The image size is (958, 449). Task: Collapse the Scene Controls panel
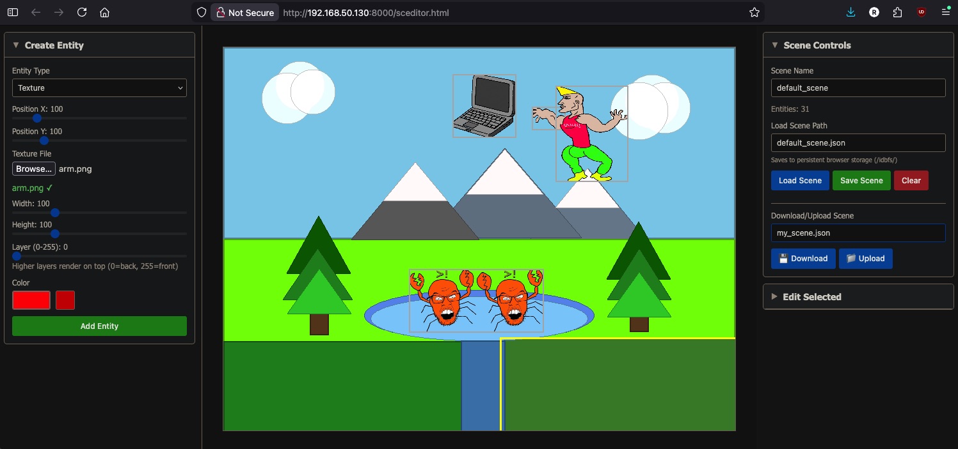(775, 45)
